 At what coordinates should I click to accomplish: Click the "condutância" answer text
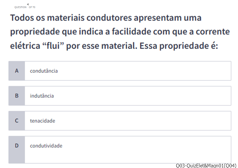[x=44, y=71]
